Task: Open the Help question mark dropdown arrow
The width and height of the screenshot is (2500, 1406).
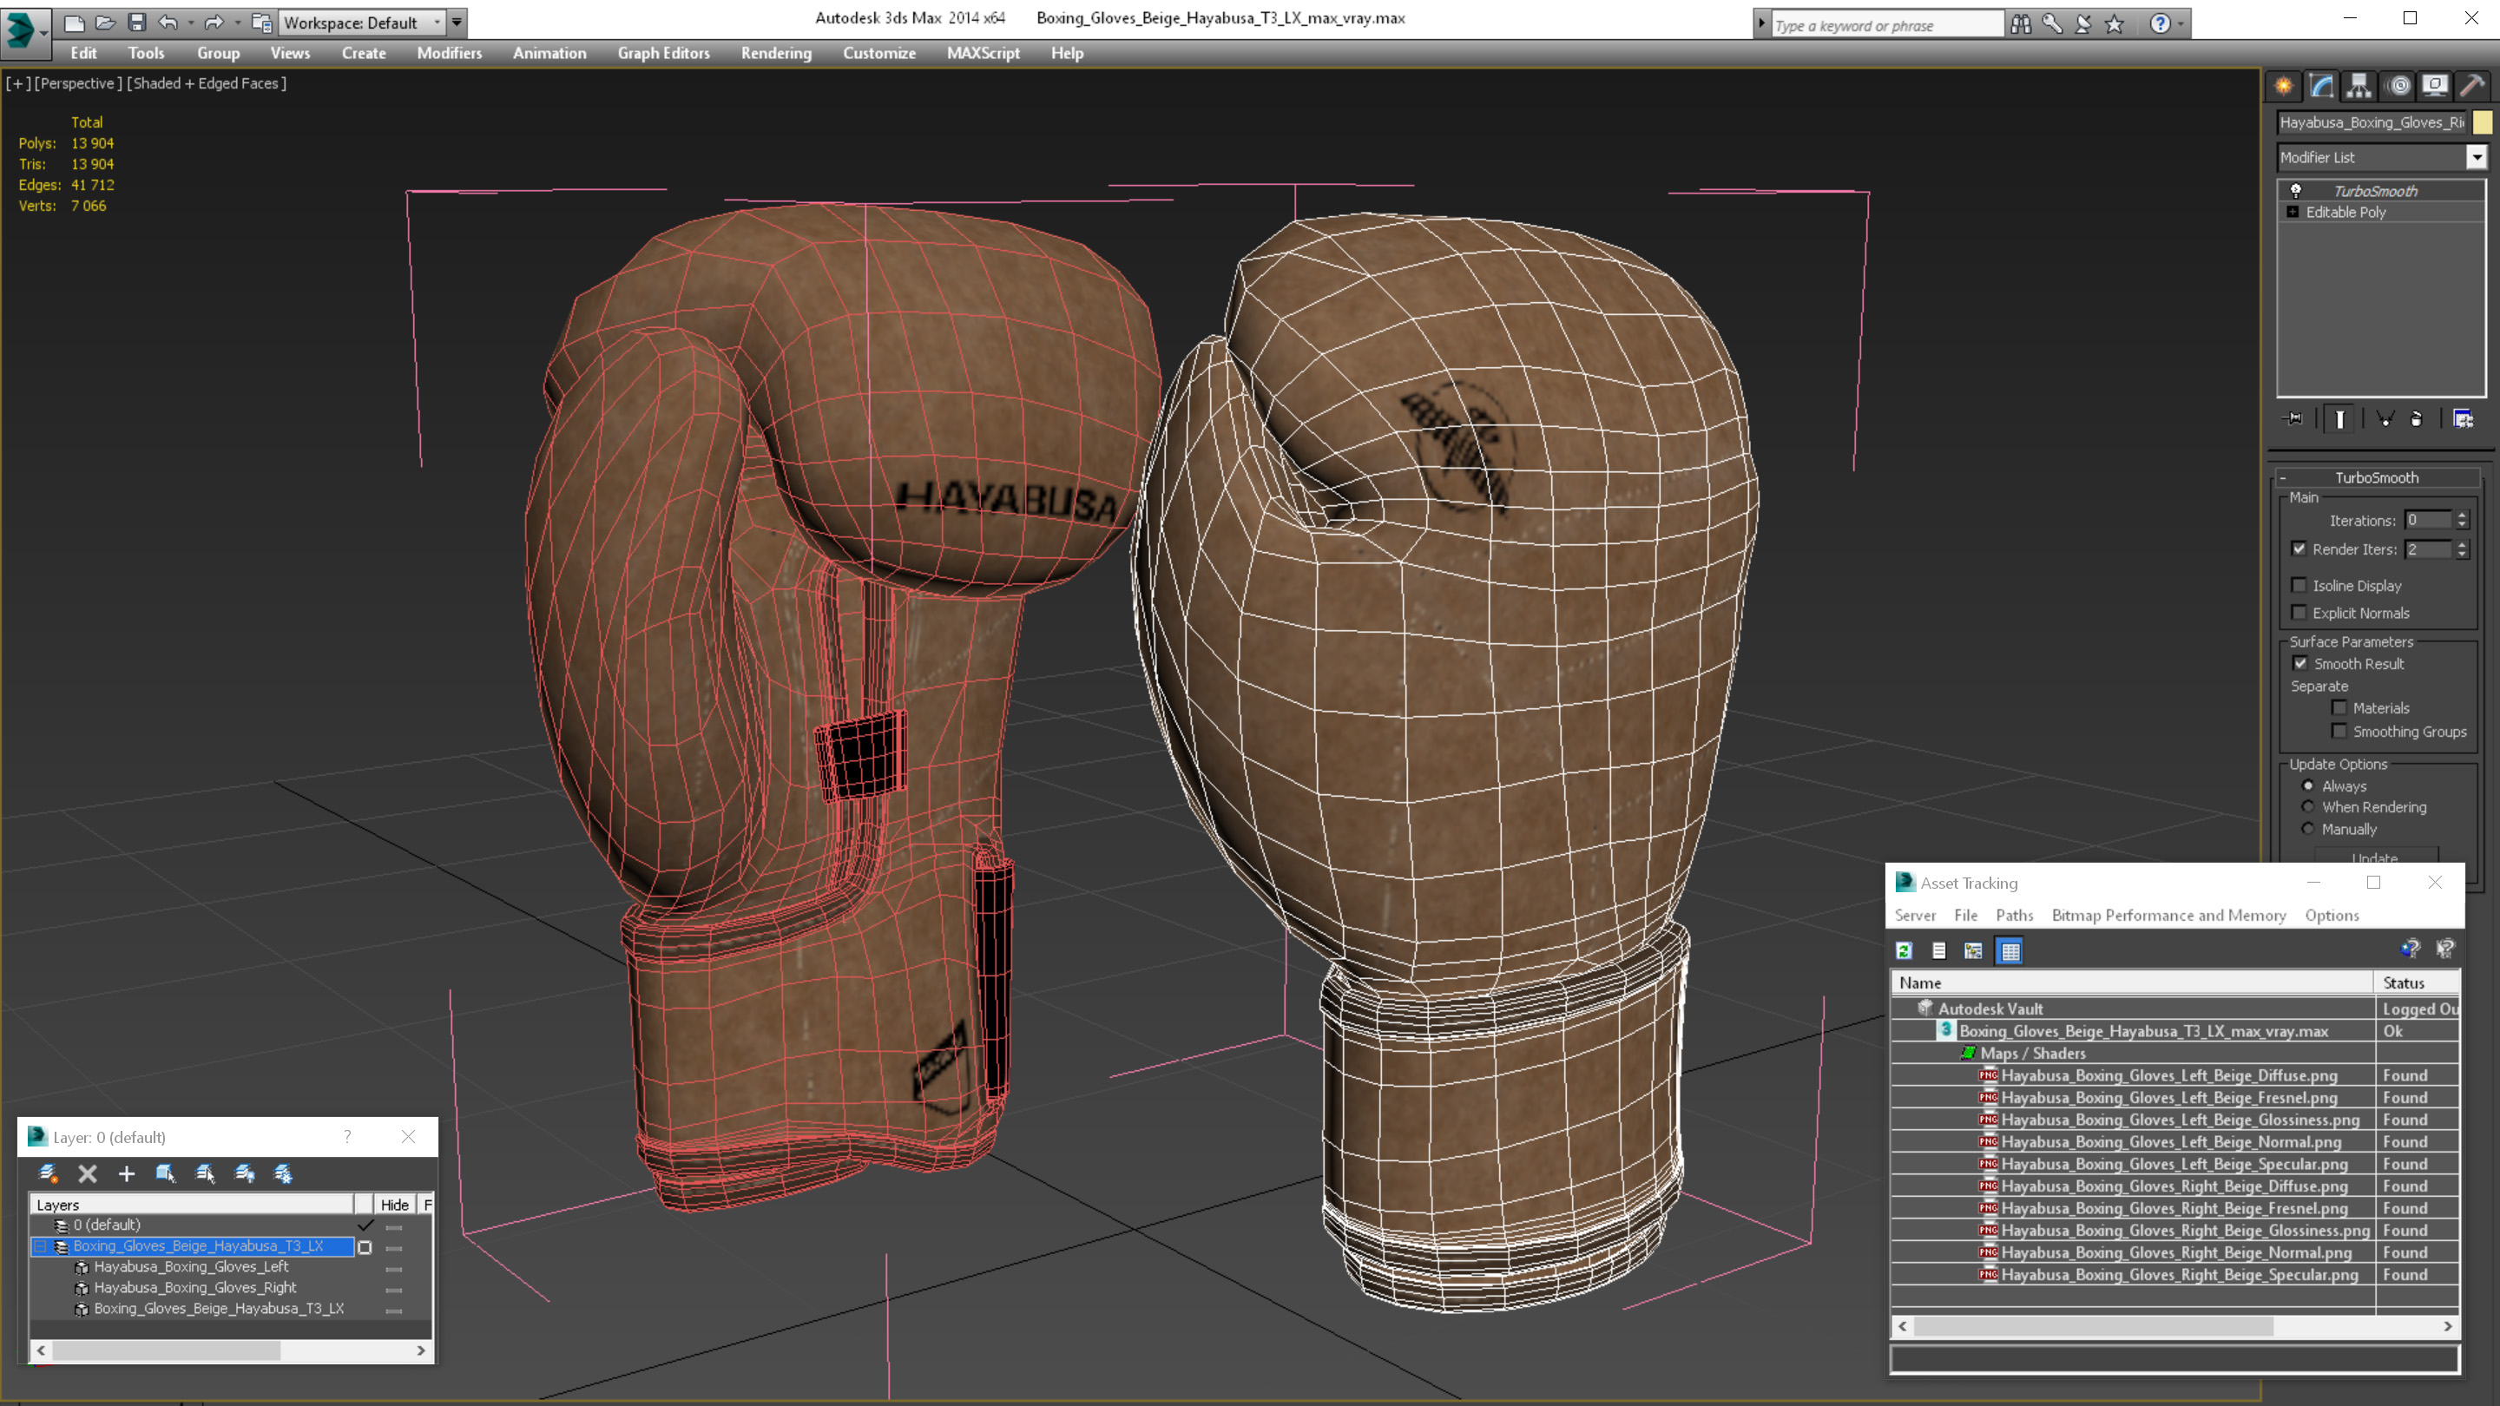Action: (x=2181, y=24)
